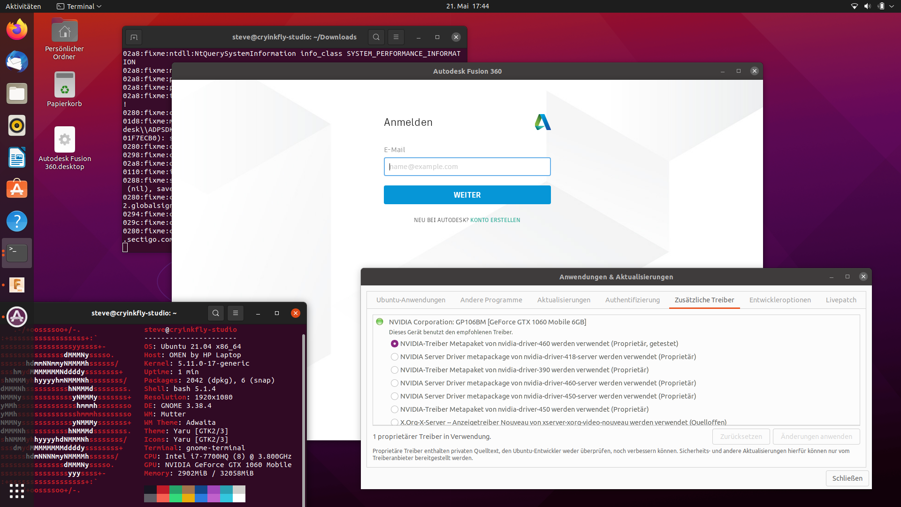Click the search icon in the Downloads terminal header
Screen dimensions: 901x507
pos(376,37)
